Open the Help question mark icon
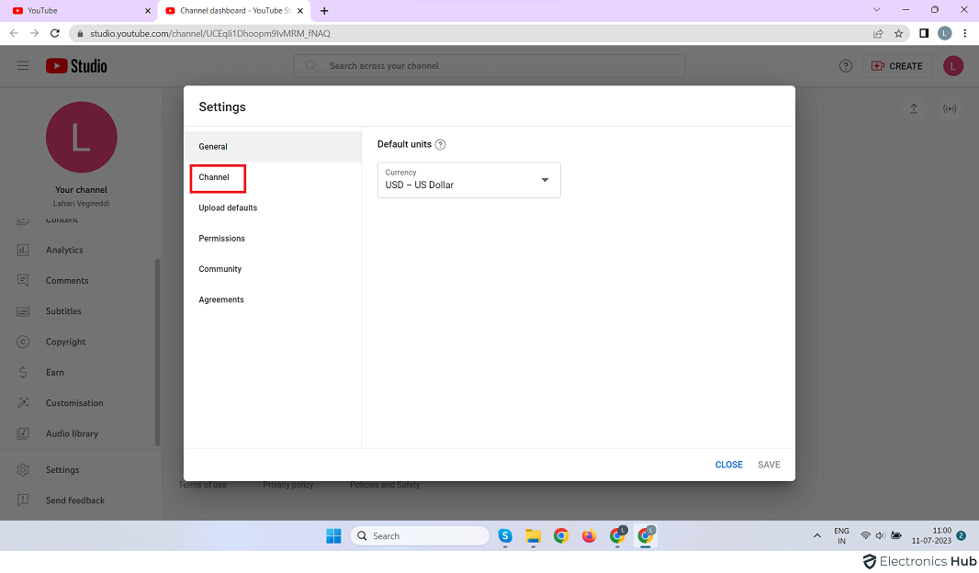Viewport: 979px width, 573px height. [x=846, y=66]
